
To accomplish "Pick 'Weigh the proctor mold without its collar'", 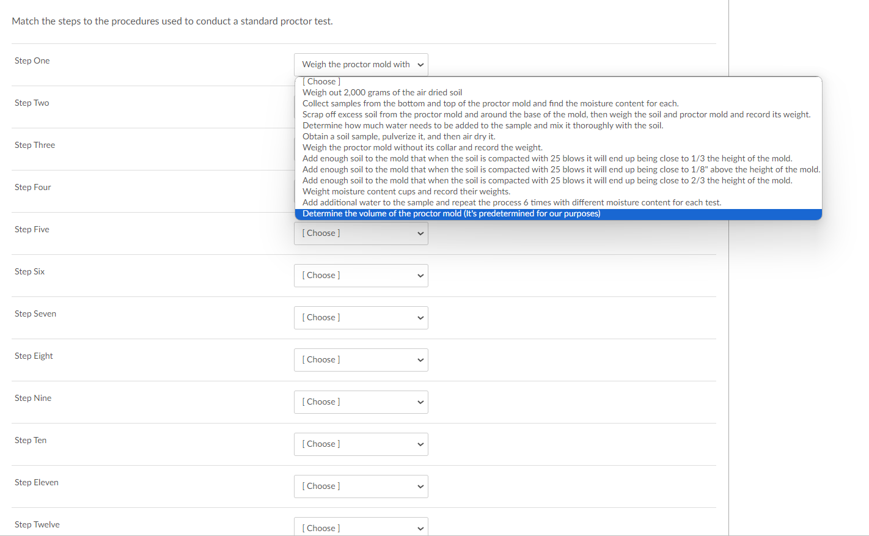I will pos(422,147).
